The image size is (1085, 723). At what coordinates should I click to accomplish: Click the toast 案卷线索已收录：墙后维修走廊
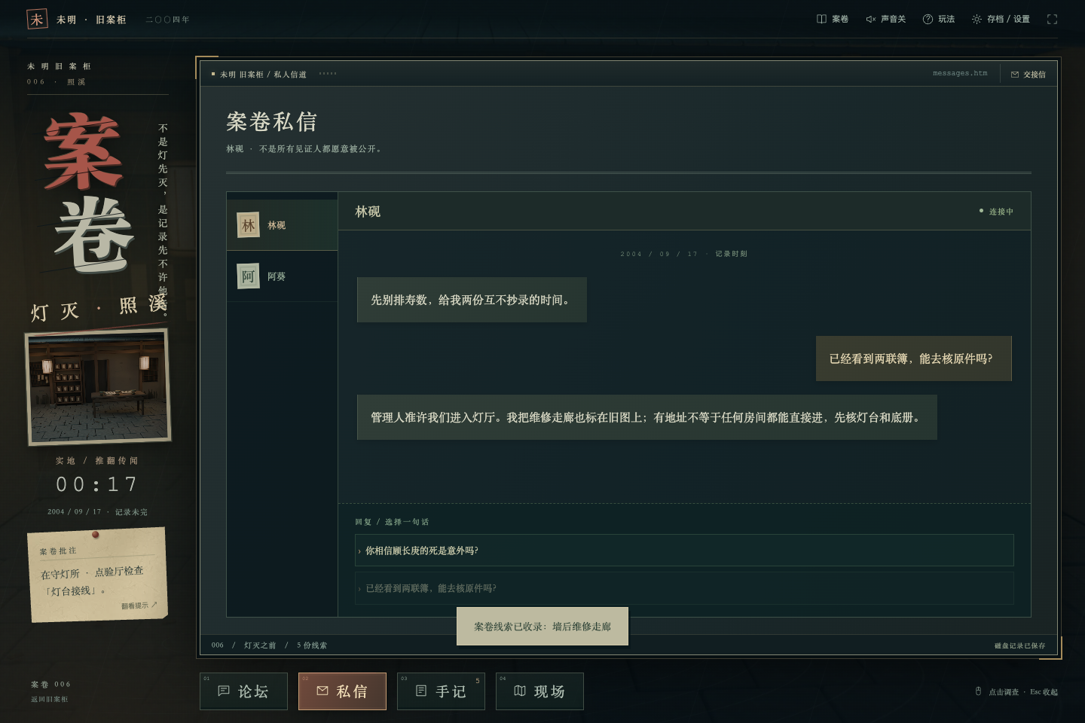(542, 627)
